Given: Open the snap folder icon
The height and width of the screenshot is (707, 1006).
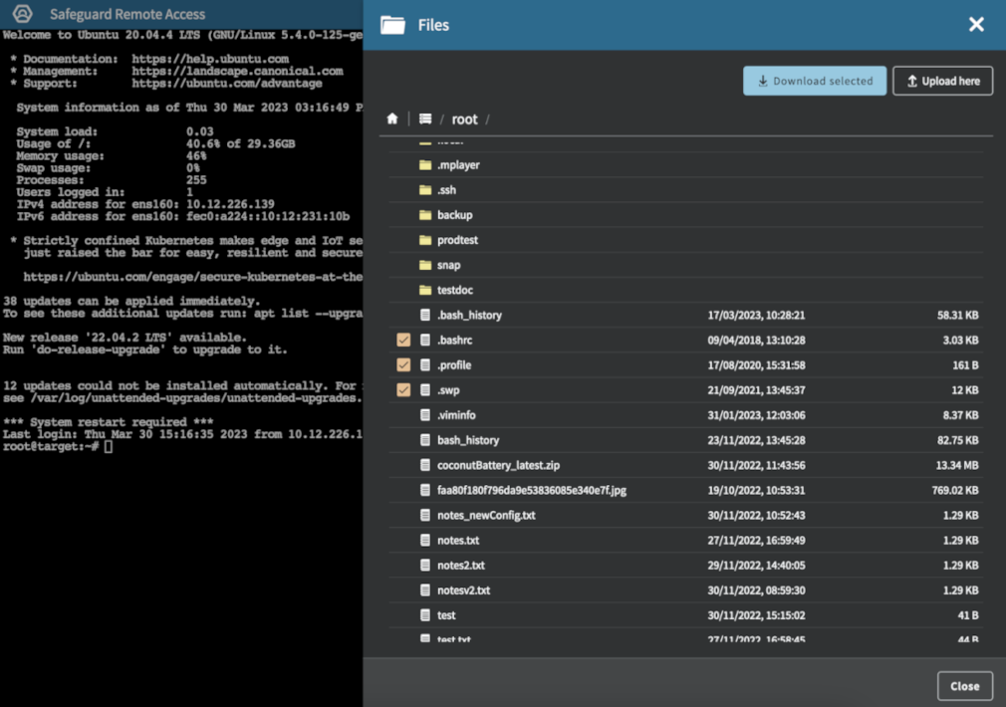Looking at the screenshot, I should pyautogui.click(x=424, y=265).
